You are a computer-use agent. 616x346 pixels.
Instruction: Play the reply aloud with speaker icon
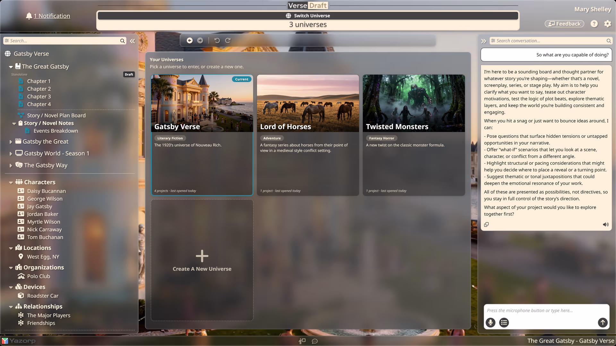pyautogui.click(x=605, y=225)
